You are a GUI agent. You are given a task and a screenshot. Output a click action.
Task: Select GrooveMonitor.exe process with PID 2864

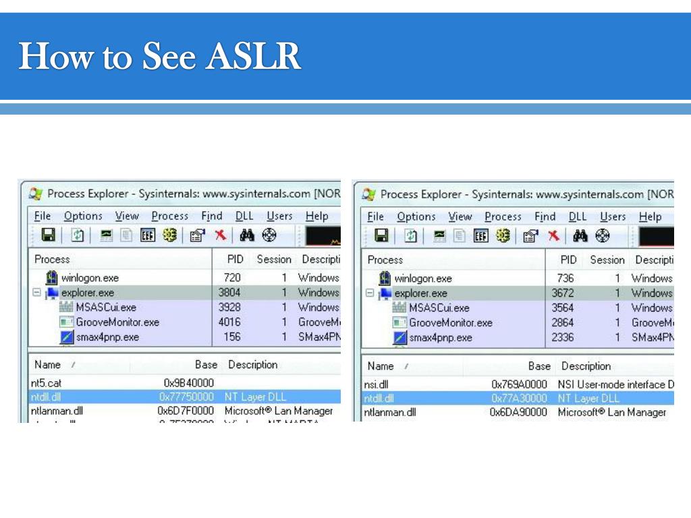[x=518, y=323]
